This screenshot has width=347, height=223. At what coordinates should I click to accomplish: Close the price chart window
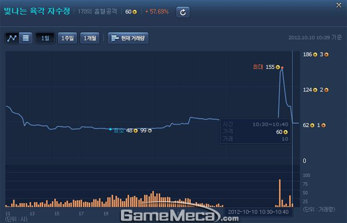[339, 5]
